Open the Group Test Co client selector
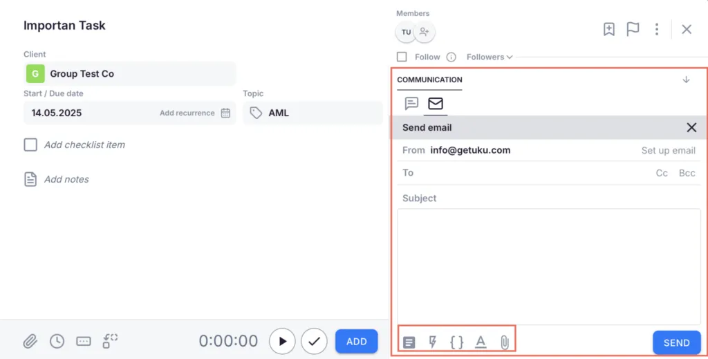 129,73
